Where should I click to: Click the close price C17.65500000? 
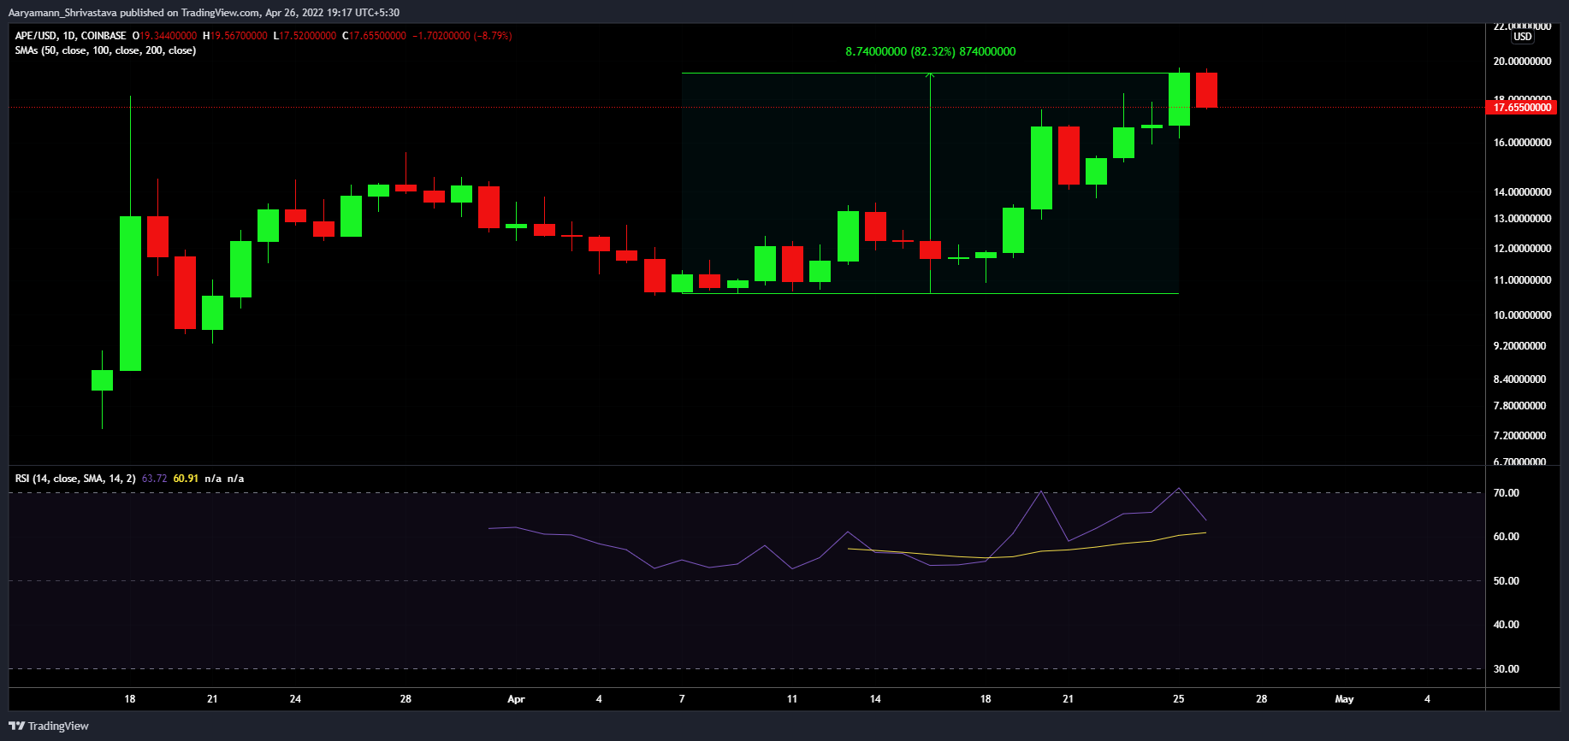pyautogui.click(x=374, y=36)
